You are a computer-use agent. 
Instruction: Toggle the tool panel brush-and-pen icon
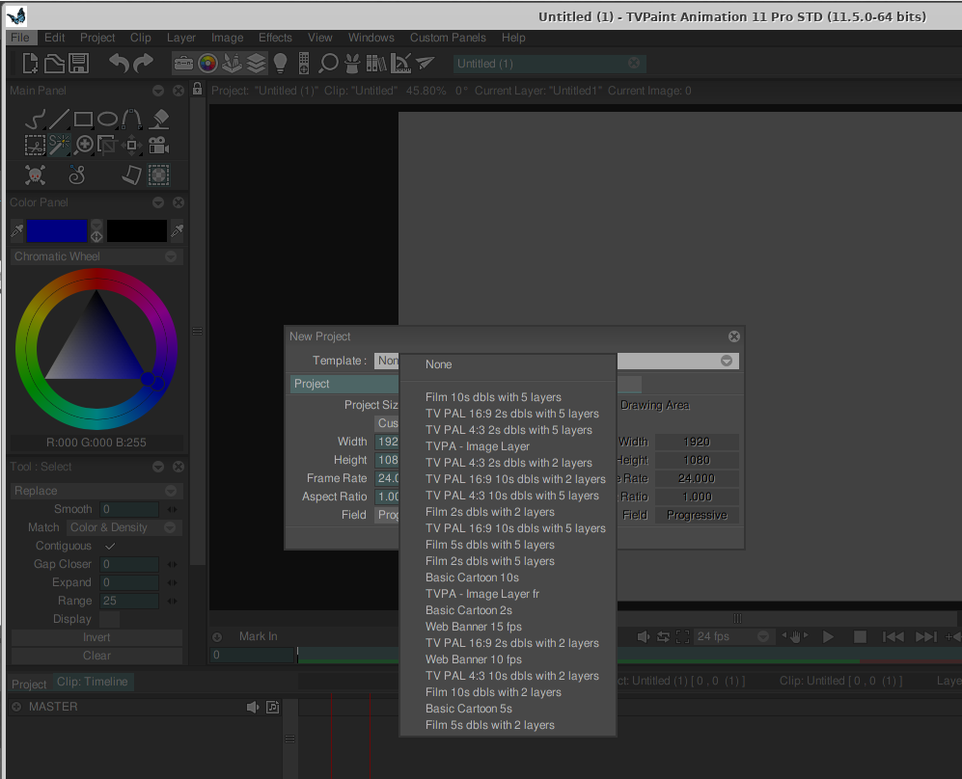pyautogui.click(x=232, y=63)
